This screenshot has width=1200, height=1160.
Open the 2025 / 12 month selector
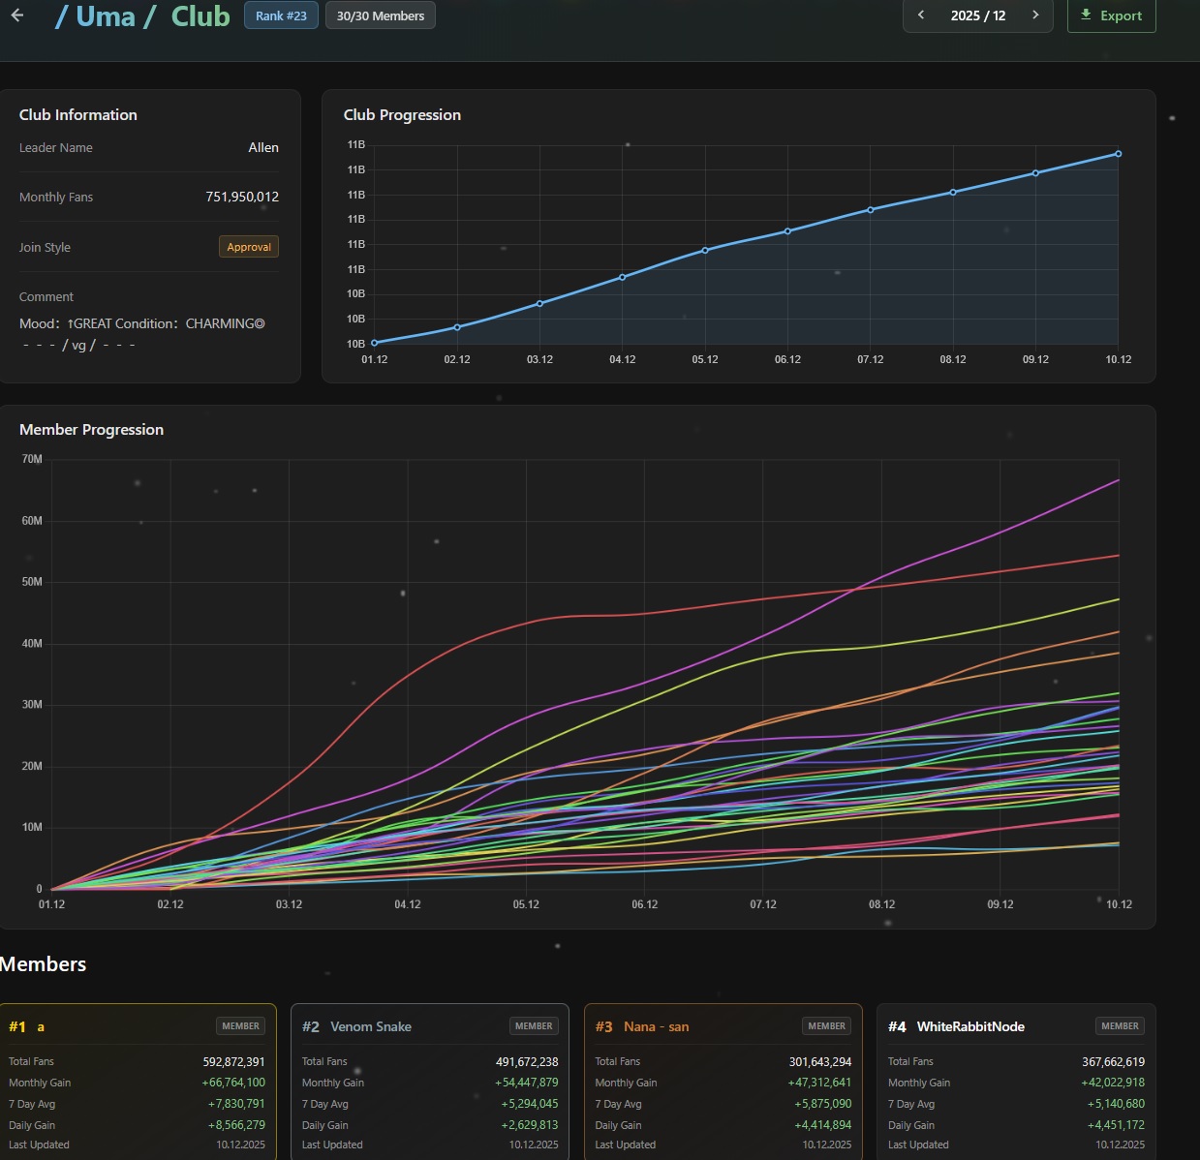point(978,15)
